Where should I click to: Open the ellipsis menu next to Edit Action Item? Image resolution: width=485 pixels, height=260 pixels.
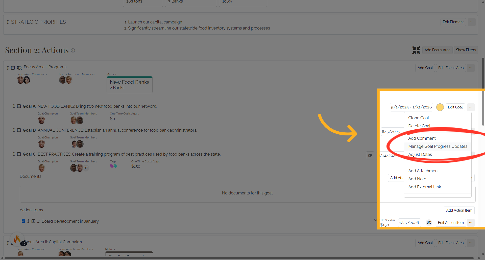click(471, 223)
